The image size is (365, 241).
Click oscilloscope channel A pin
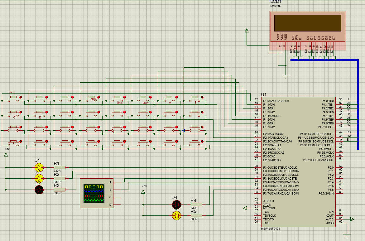click(x=117, y=182)
